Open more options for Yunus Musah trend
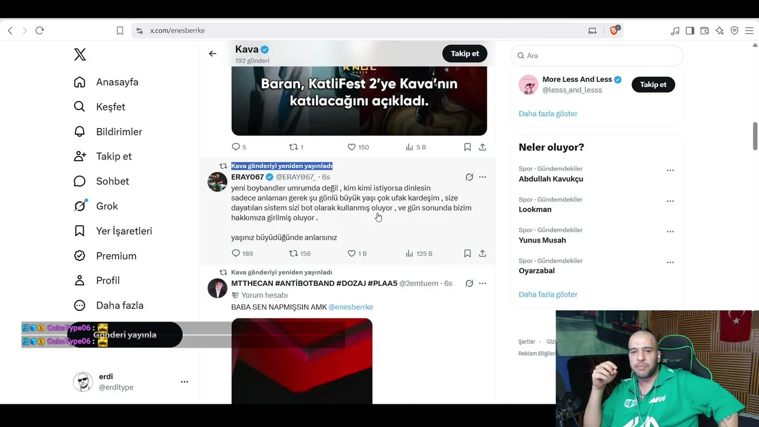Viewport: 759px width, 427px height. pos(670,231)
